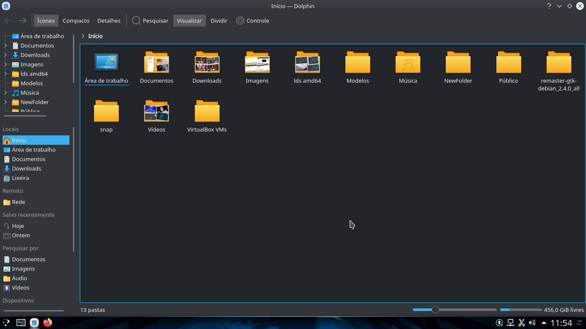This screenshot has height=329, width=586.
Task: Toggle Visualizar mode off
Action: [189, 20]
